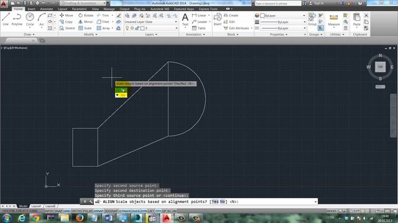Select the Line tool
Viewport: 398px width, 223px height.
6,19
